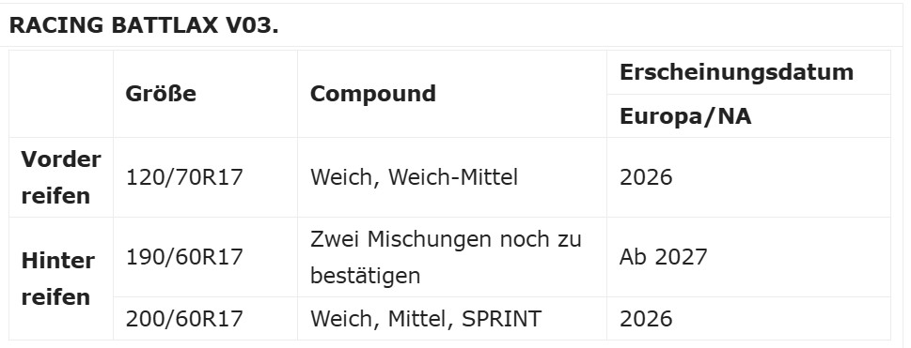Select the Vorderreifen row label
This screenshot has height=348, width=911.
61,177
